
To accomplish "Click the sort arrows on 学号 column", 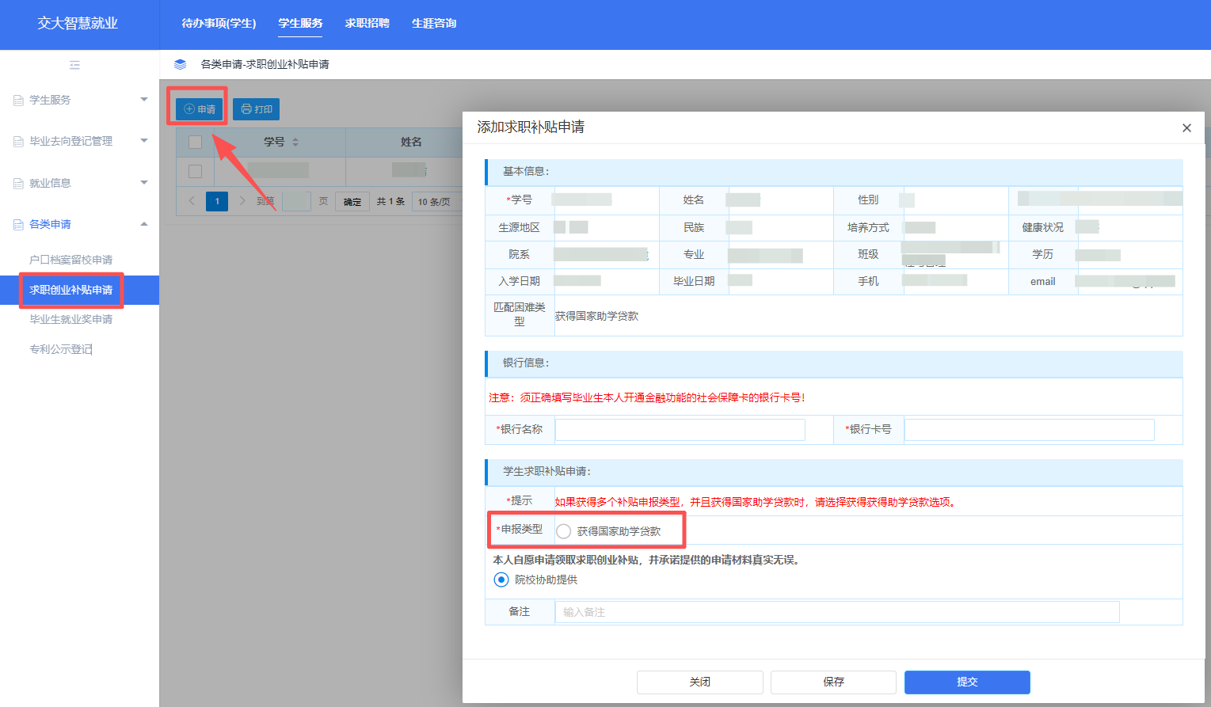I will (295, 143).
